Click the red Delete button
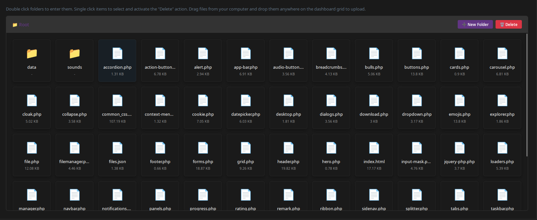Viewport: 537px width, 220px height. coord(509,24)
